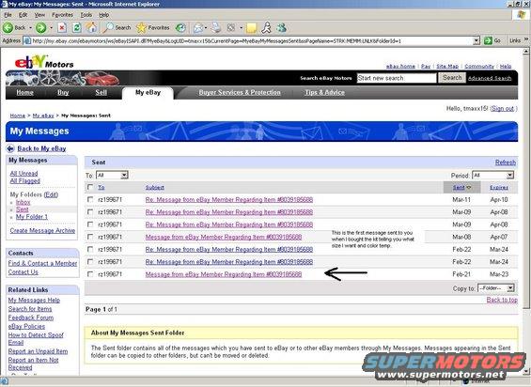The width and height of the screenshot is (531, 387).
Task: Click the Refresh link in Sent header
Action: [x=506, y=163]
